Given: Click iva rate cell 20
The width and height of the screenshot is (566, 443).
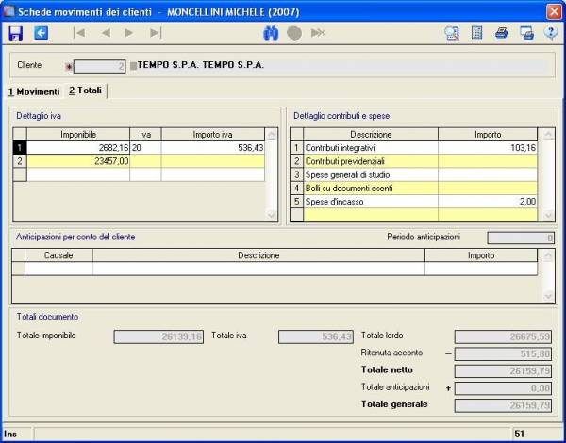Looking at the screenshot, I should [x=145, y=148].
